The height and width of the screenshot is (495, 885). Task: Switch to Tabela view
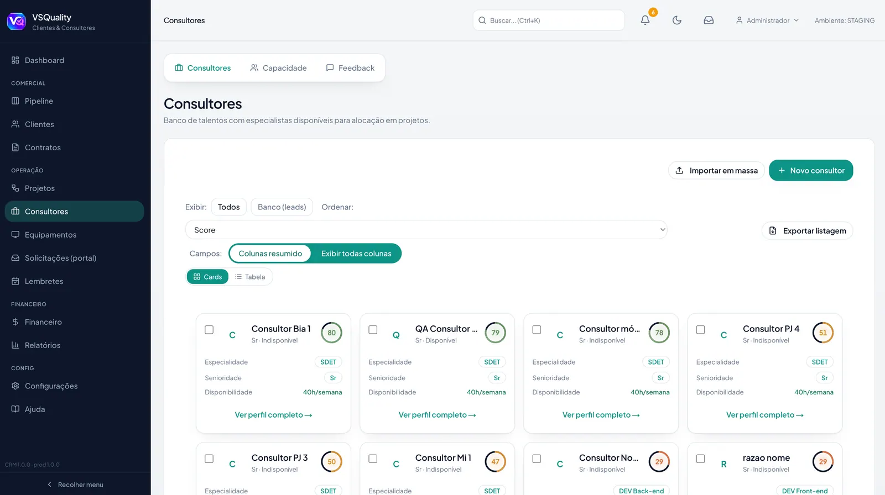pos(250,277)
